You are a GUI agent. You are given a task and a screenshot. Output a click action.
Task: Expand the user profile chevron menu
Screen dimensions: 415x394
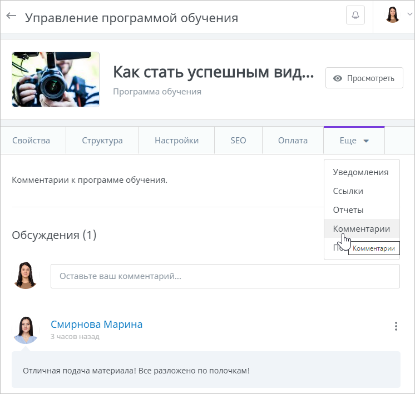[x=409, y=14]
